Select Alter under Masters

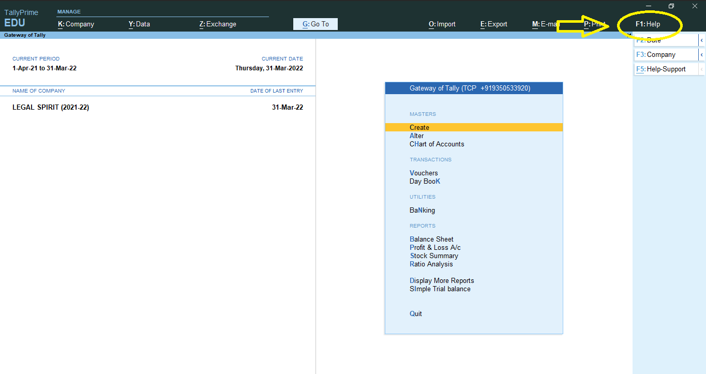point(417,136)
